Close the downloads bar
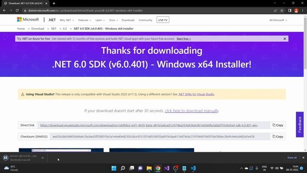Screen dimensions: 307x173 [303, 158]
